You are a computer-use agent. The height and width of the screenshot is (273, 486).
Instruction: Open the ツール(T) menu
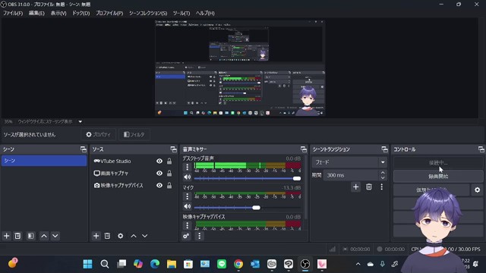[x=181, y=13]
